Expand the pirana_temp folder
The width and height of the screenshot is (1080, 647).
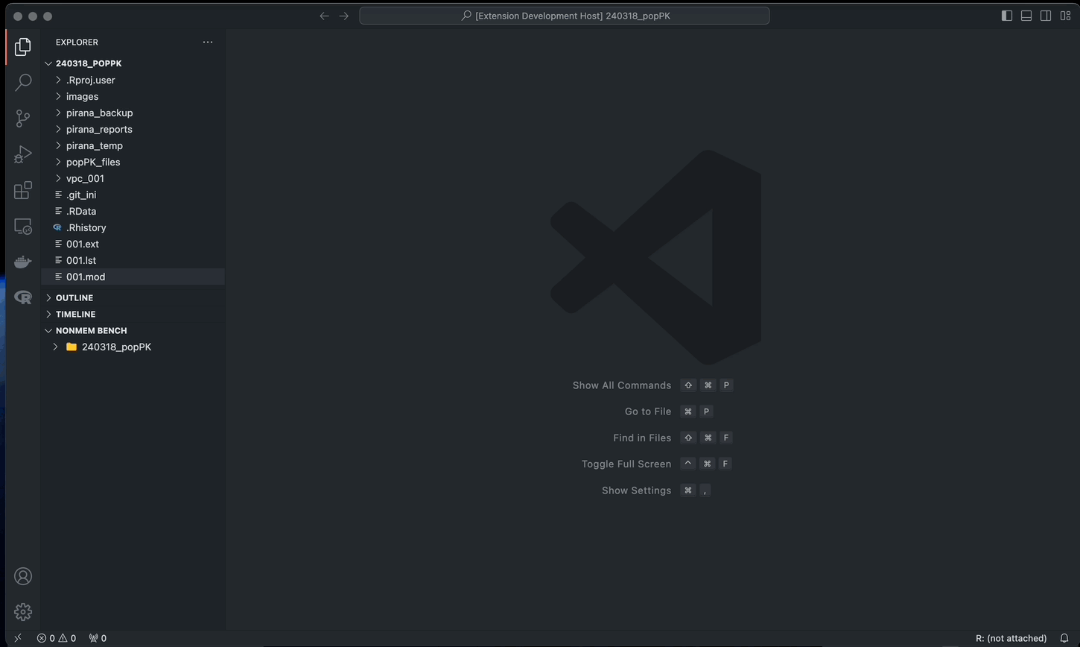(x=133, y=145)
